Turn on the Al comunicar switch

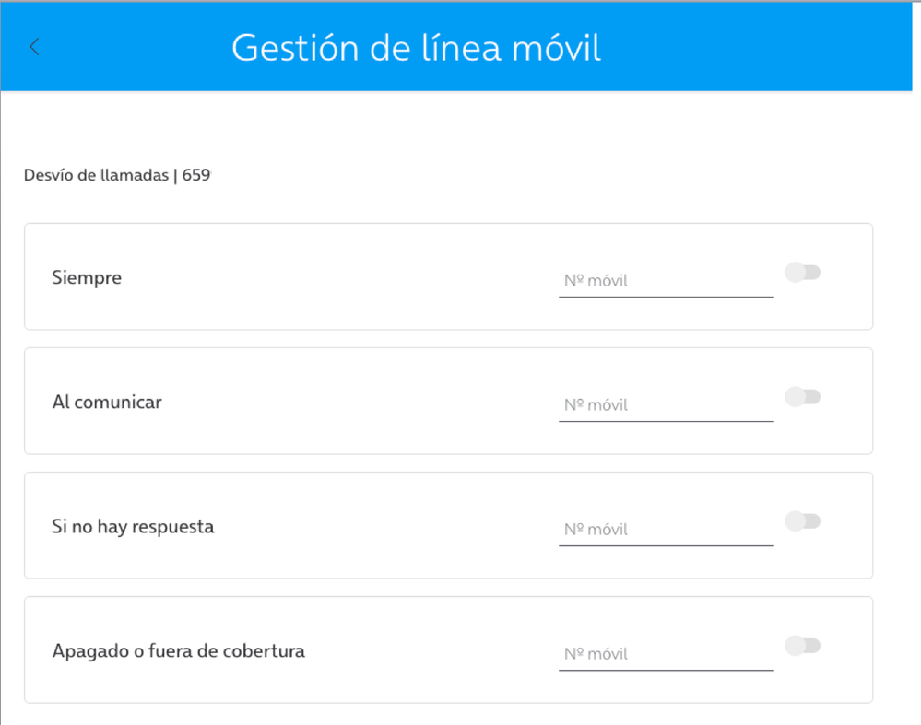click(802, 397)
